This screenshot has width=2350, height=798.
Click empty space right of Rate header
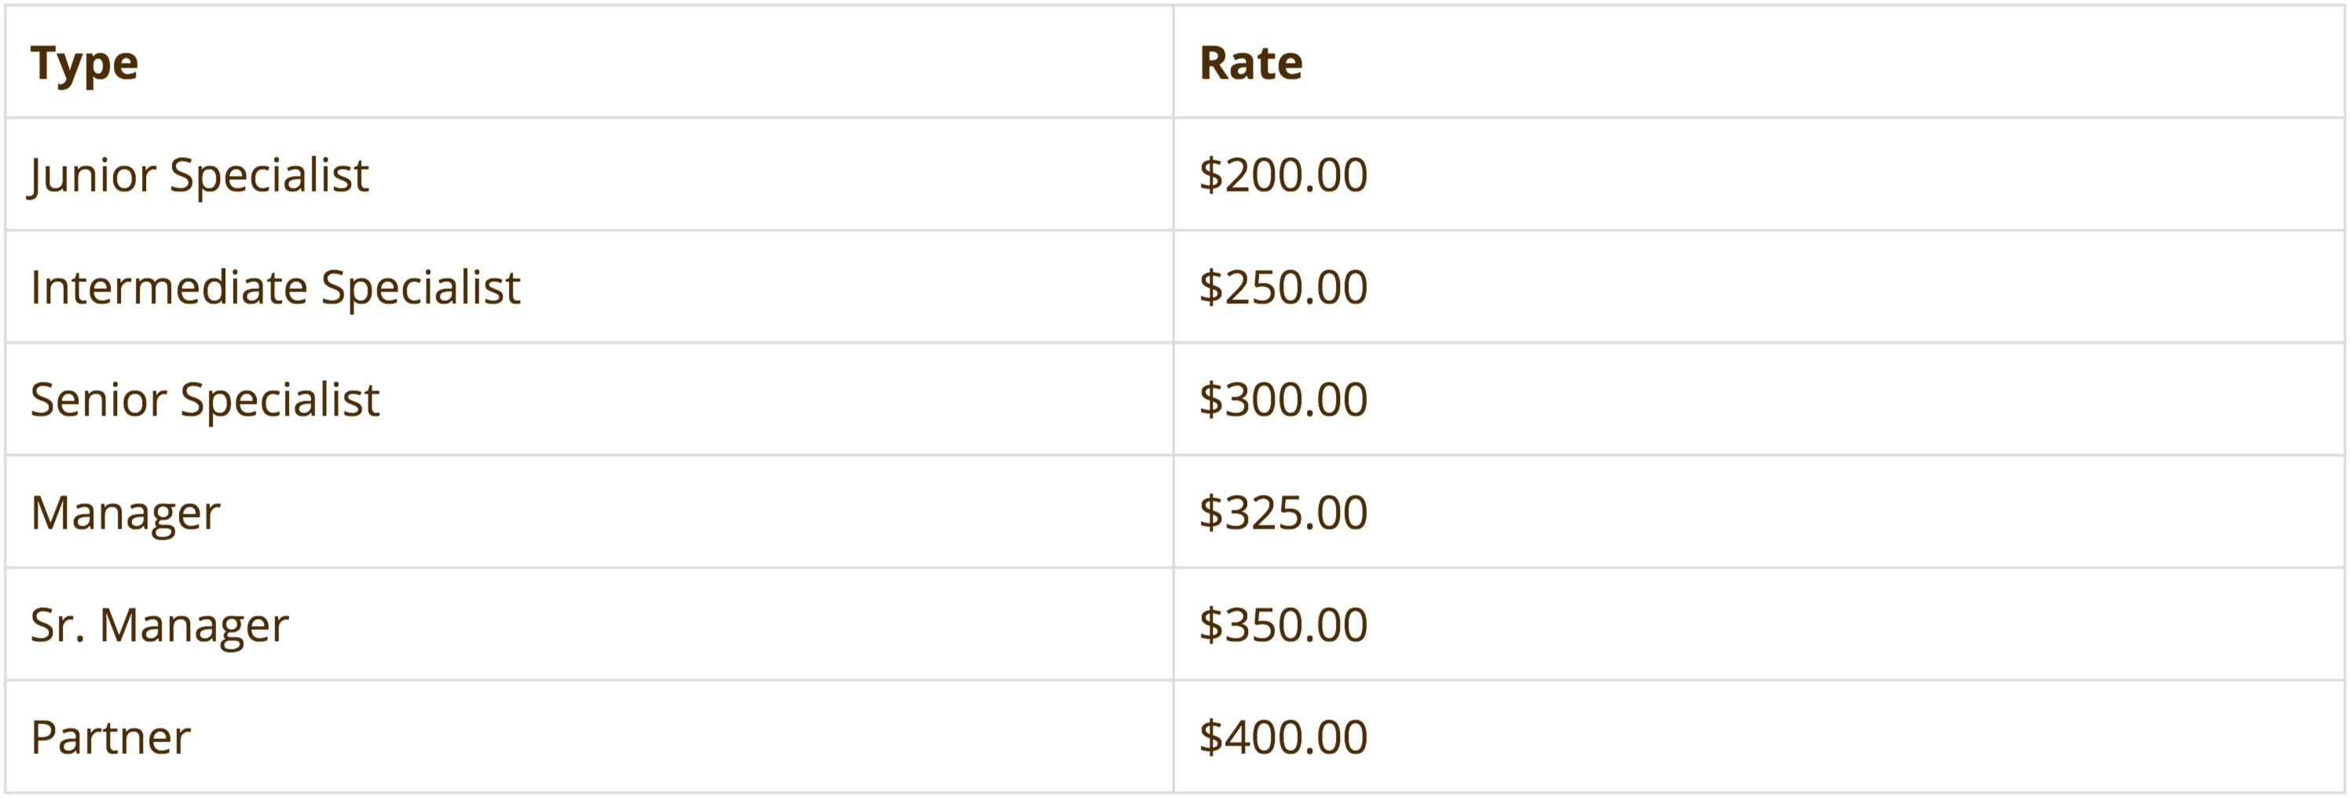(x=1825, y=63)
